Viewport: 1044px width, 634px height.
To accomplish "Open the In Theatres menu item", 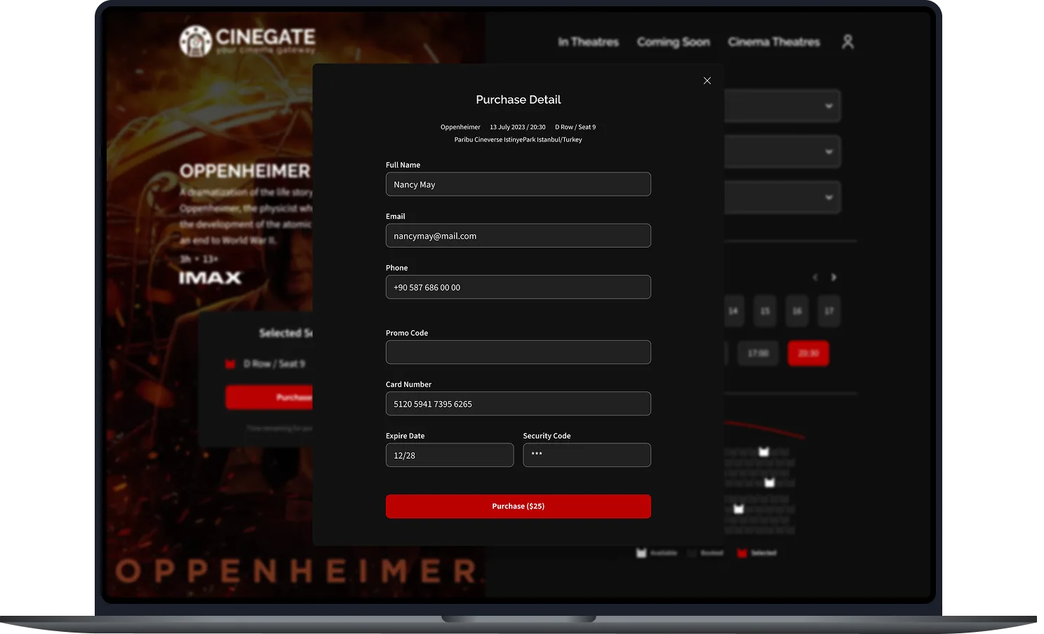I will tap(588, 42).
